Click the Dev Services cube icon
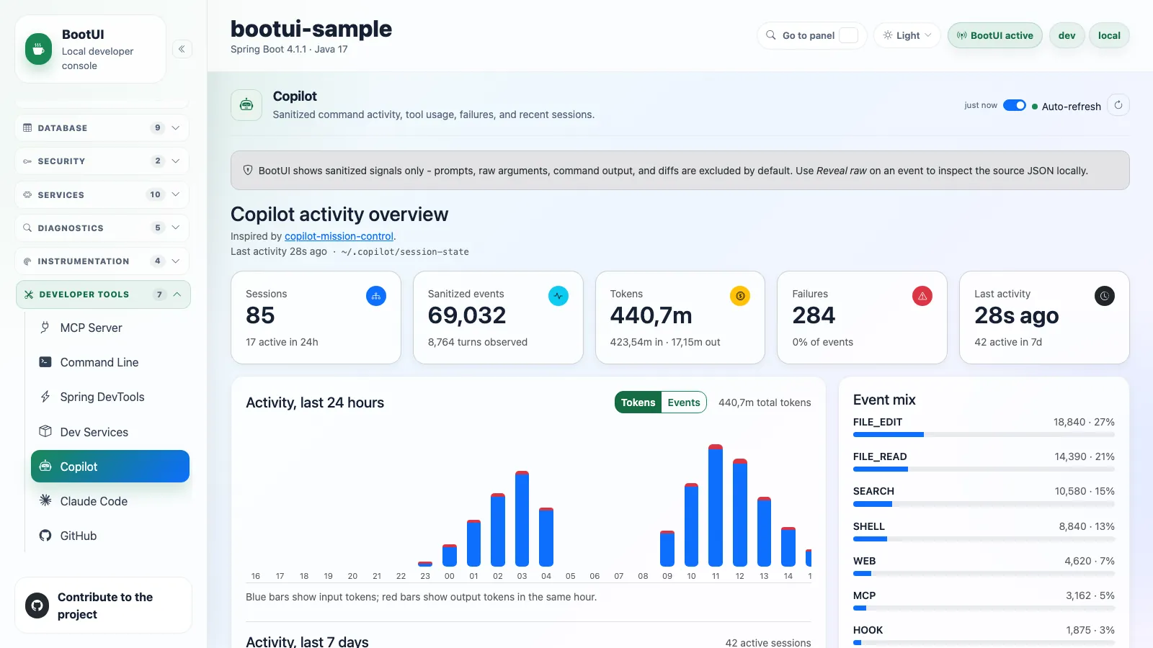This screenshot has height=648, width=1153. [45, 431]
